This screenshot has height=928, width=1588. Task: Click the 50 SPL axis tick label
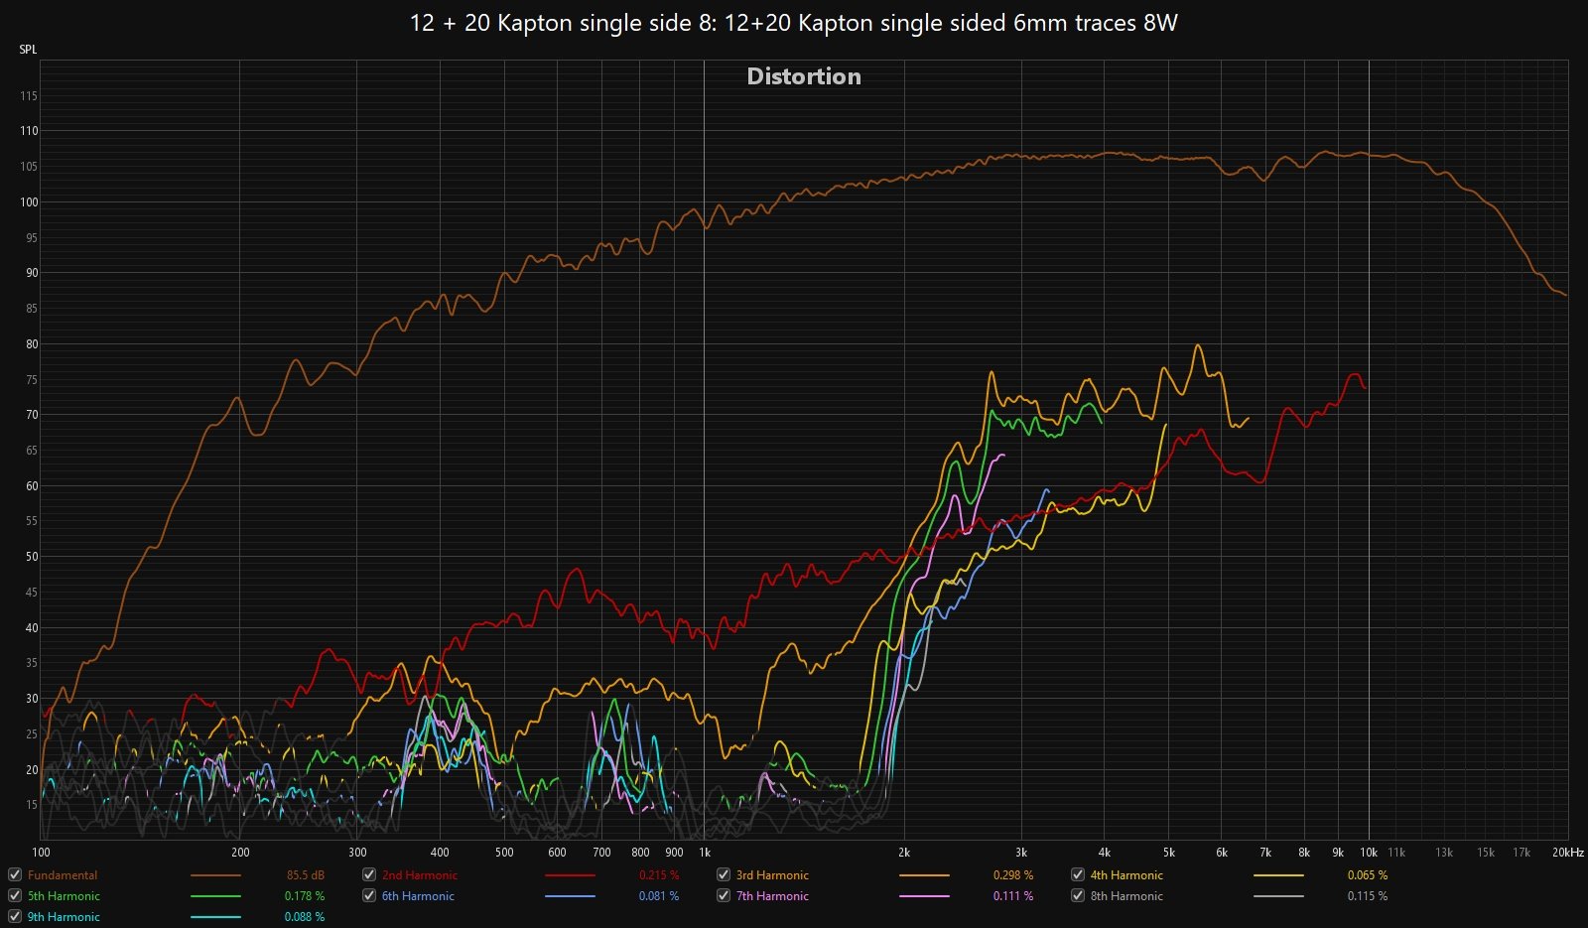pos(32,557)
